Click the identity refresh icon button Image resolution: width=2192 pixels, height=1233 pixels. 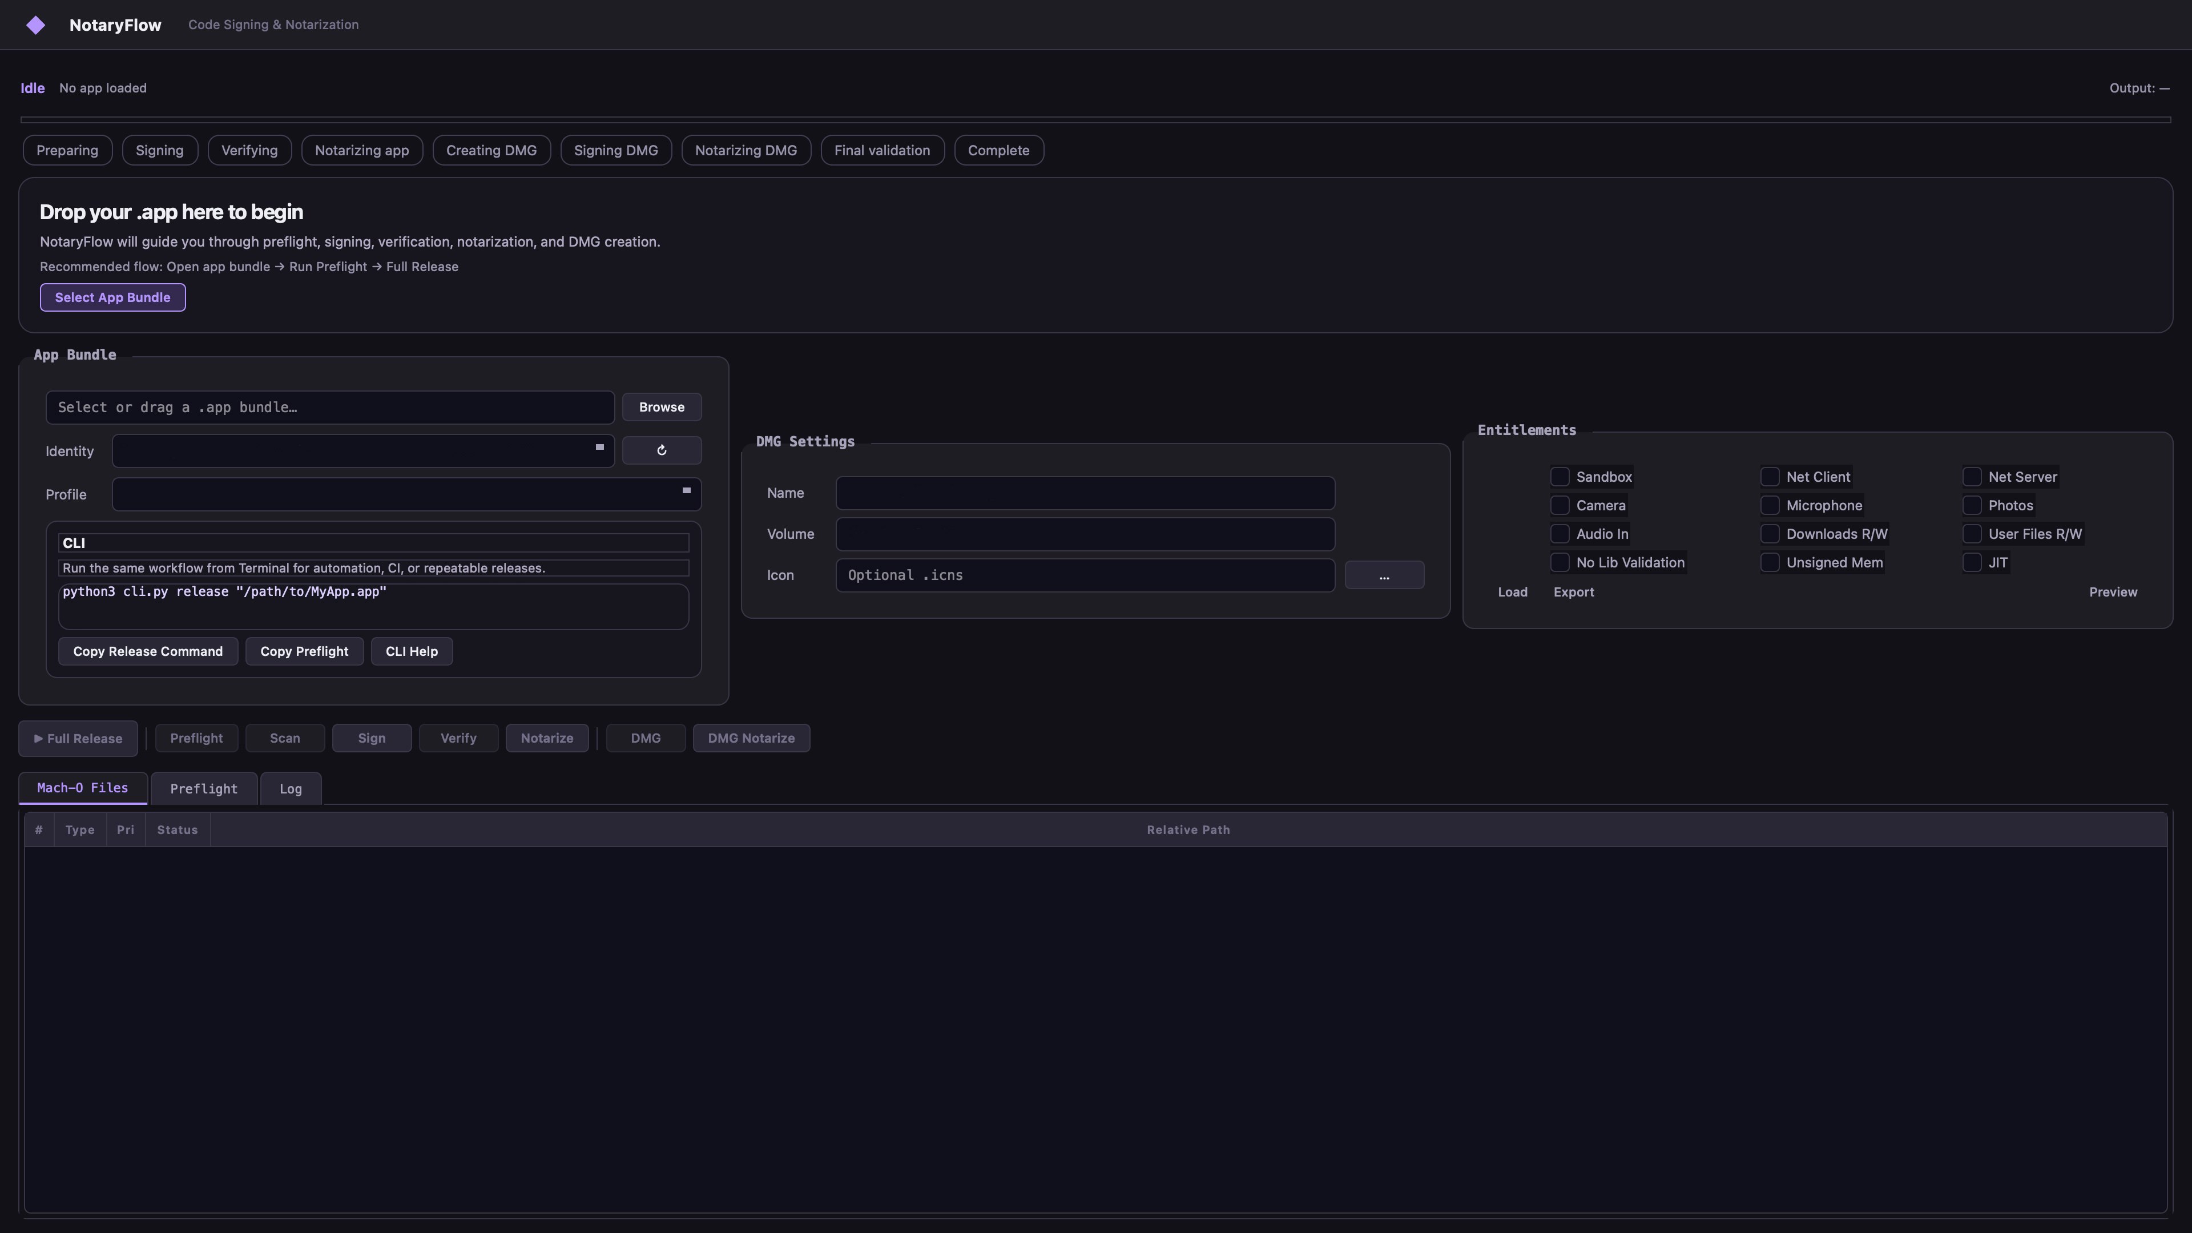pyautogui.click(x=661, y=450)
